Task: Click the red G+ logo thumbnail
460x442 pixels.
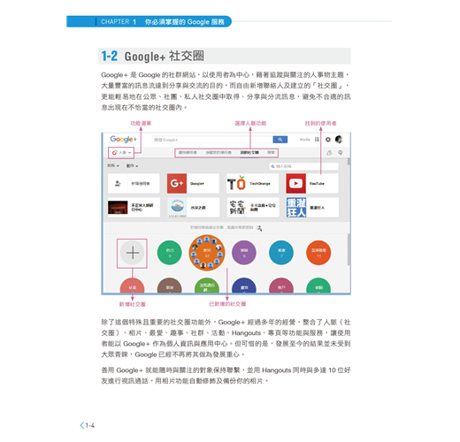Action: tap(177, 183)
